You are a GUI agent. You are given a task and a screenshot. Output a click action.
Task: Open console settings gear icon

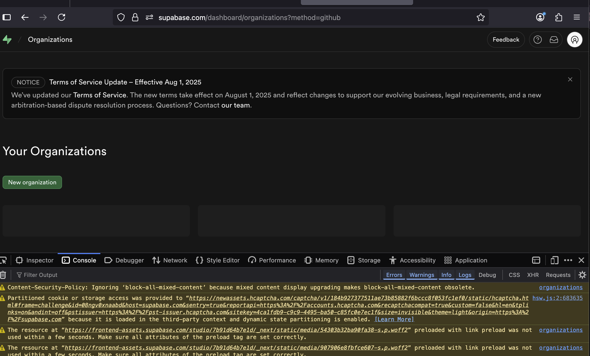[x=582, y=275]
